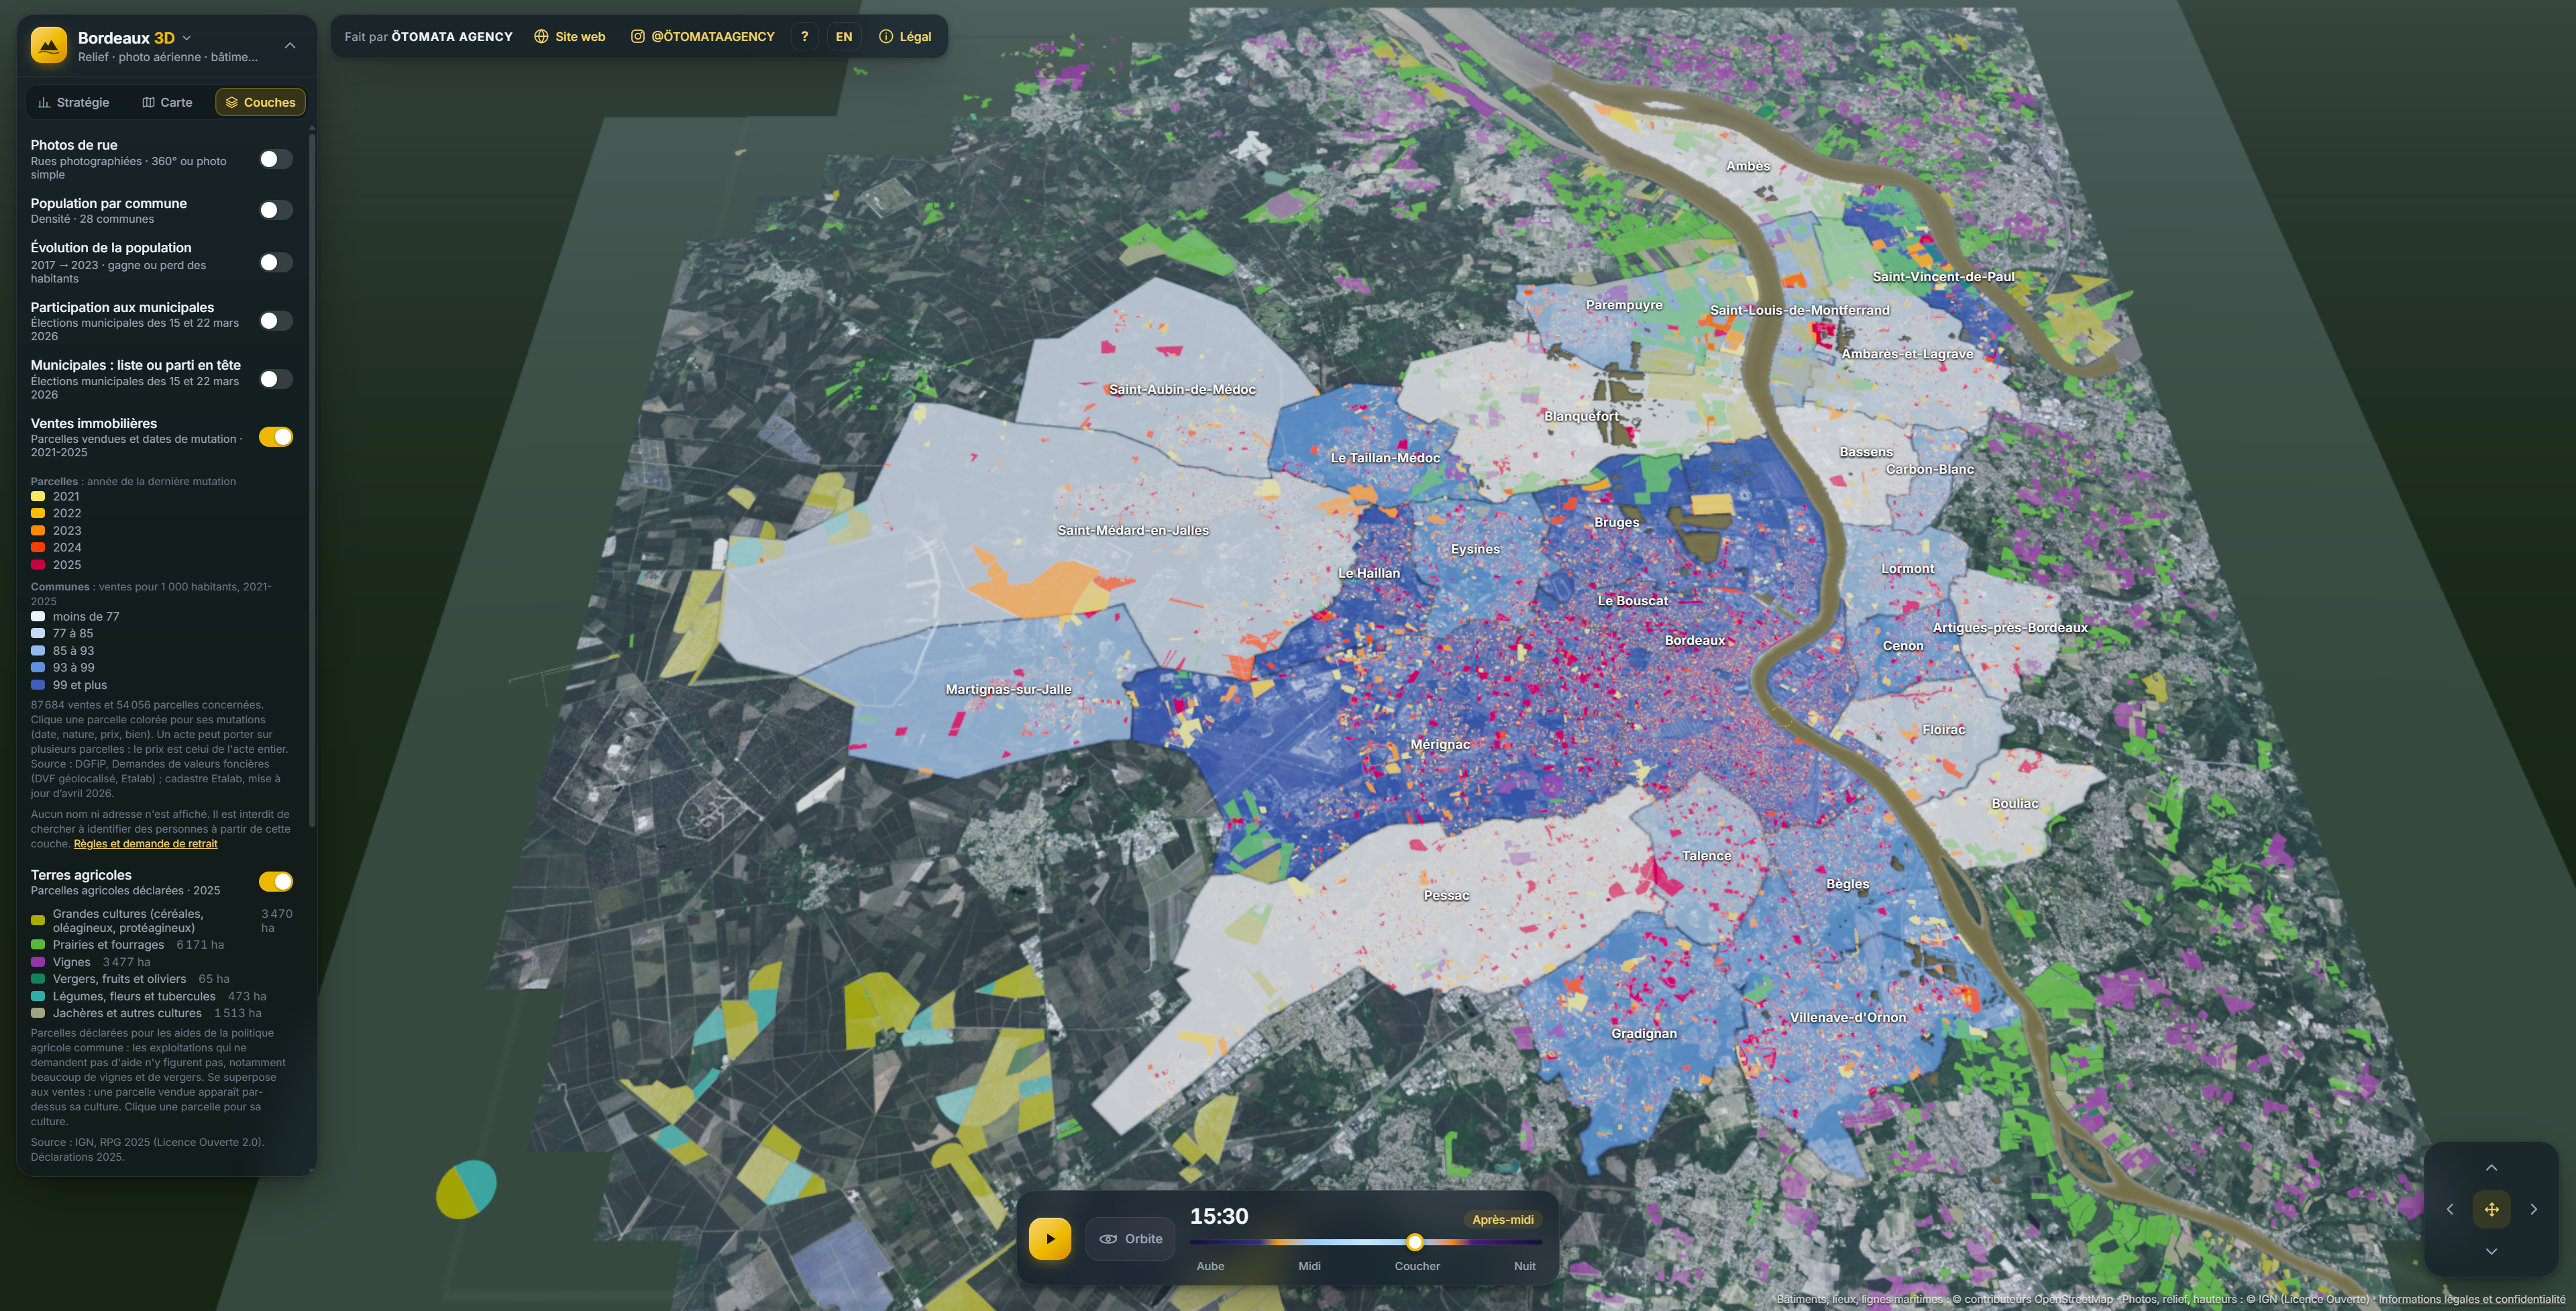Pan the map left with left arrow
The width and height of the screenshot is (2576, 1311).
(x=2450, y=1209)
